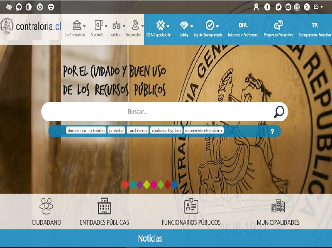
Task: Click the Twitter social media icon
Action: 278,6
